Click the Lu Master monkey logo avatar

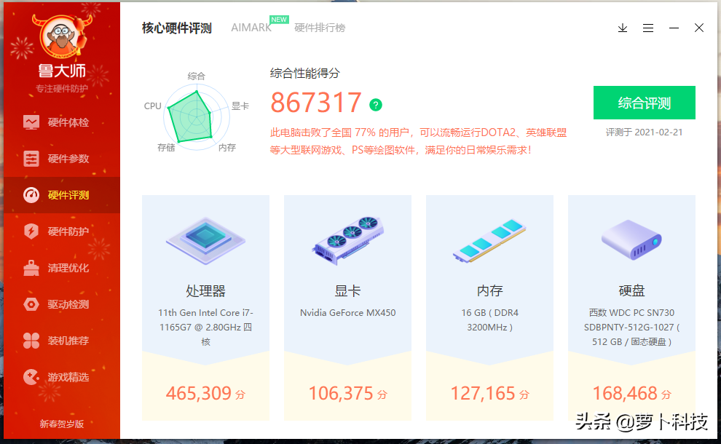tap(62, 36)
